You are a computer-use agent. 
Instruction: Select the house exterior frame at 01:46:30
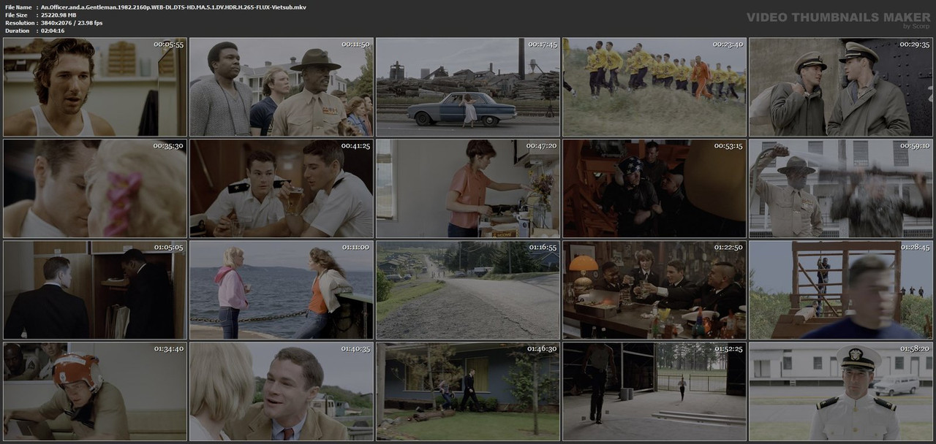(468, 391)
